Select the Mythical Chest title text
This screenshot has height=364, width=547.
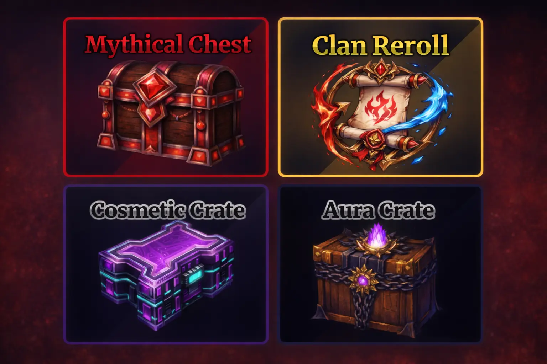pyautogui.click(x=168, y=44)
